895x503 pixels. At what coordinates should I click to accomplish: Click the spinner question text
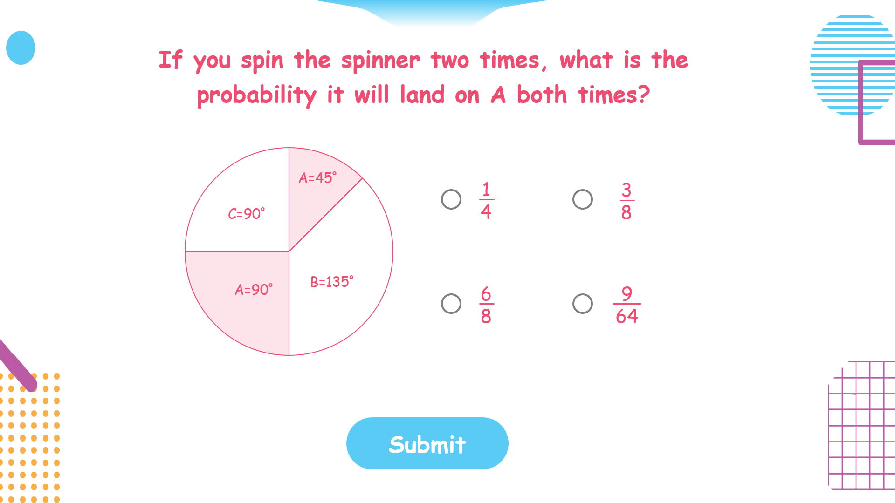pos(423,78)
